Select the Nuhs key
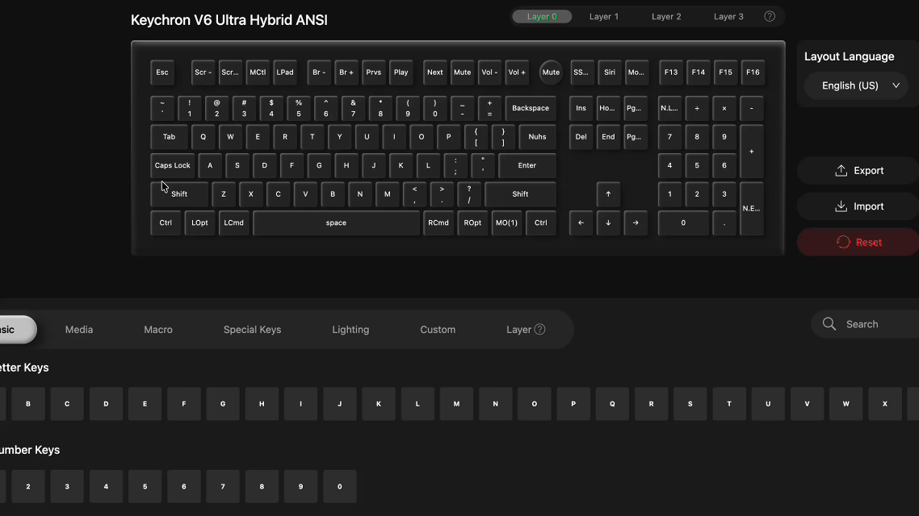The width and height of the screenshot is (919, 516). tap(538, 137)
